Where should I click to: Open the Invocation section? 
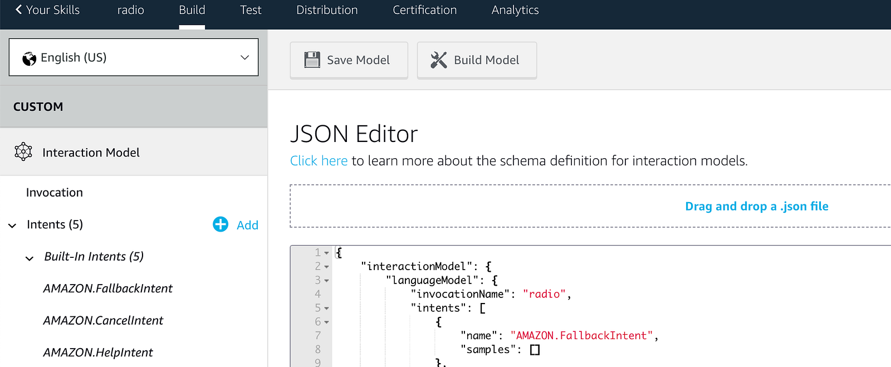55,193
